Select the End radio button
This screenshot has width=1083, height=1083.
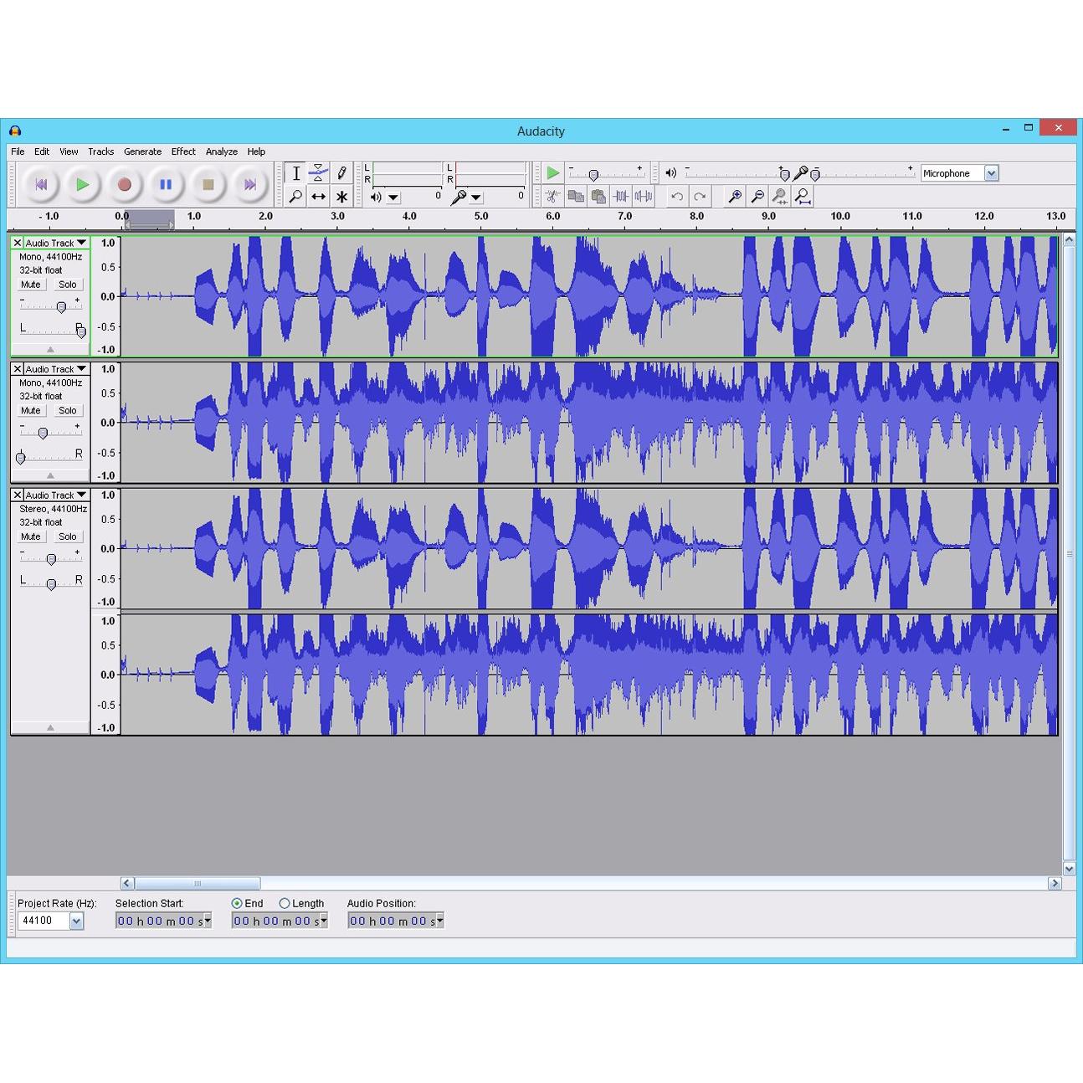237,904
